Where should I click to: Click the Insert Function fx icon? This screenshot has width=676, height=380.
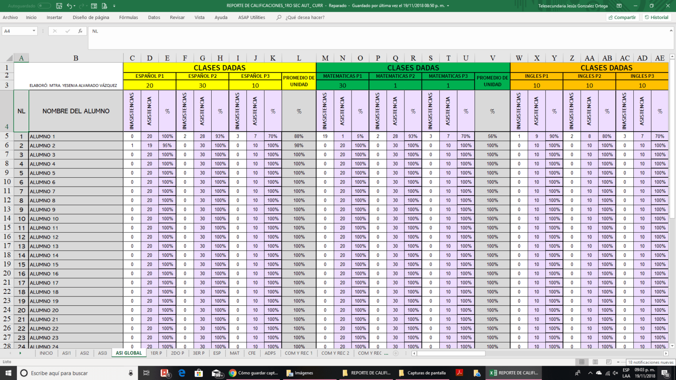[80, 31]
